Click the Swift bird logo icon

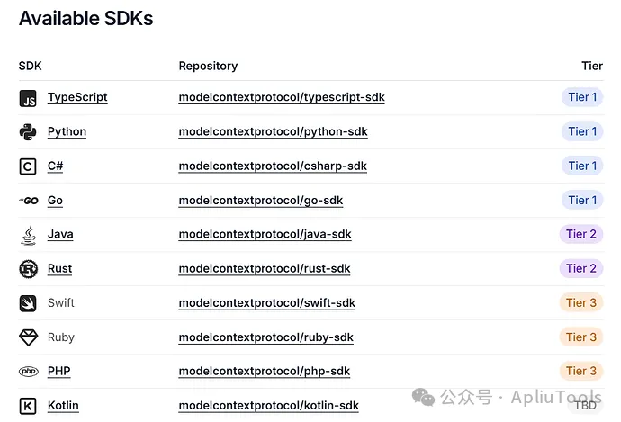pyautogui.click(x=28, y=303)
